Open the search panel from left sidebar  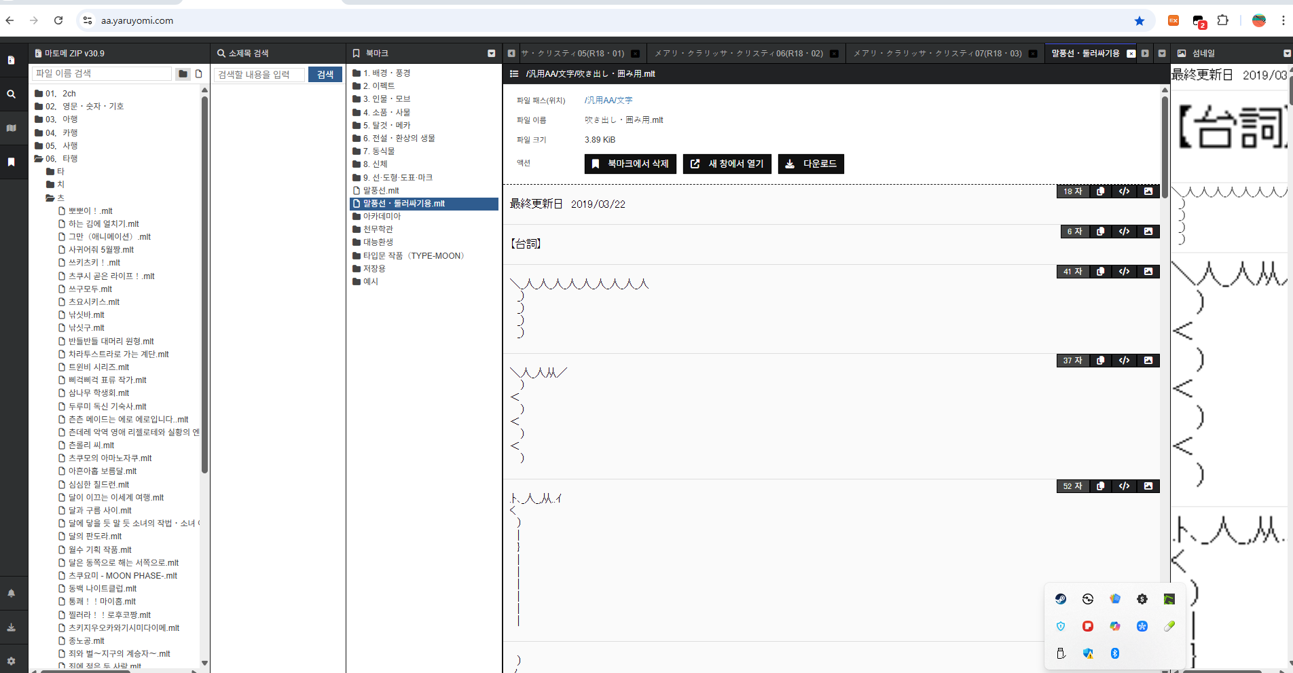click(x=12, y=94)
